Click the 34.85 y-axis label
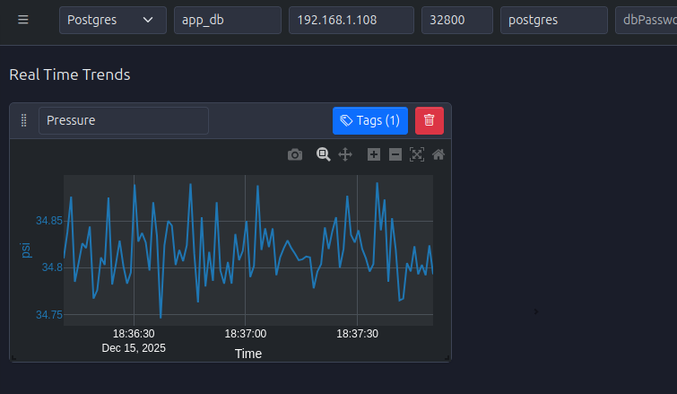The width and height of the screenshot is (677, 394). 49,221
